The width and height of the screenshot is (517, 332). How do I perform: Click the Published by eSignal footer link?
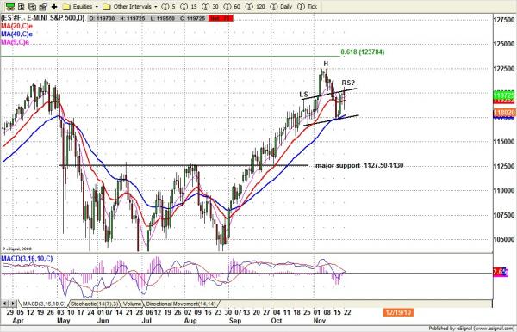point(471,328)
